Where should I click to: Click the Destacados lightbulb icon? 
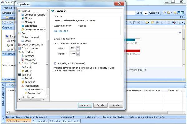click(x=26, y=93)
